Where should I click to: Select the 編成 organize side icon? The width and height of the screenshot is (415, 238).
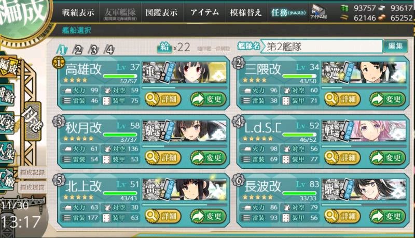point(8,67)
